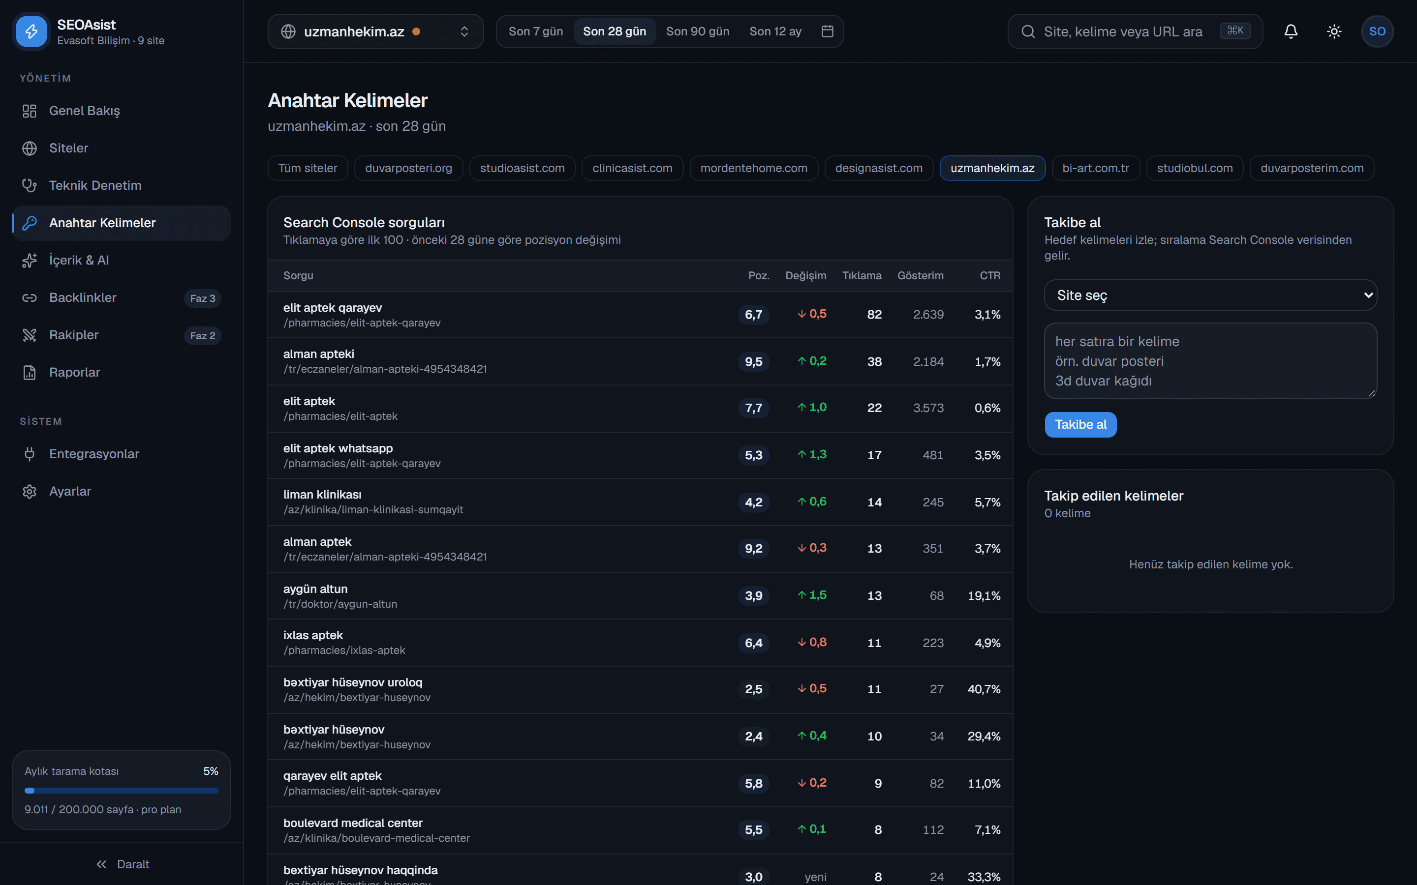Open notifications bell icon
1417x885 pixels.
coord(1291,31)
